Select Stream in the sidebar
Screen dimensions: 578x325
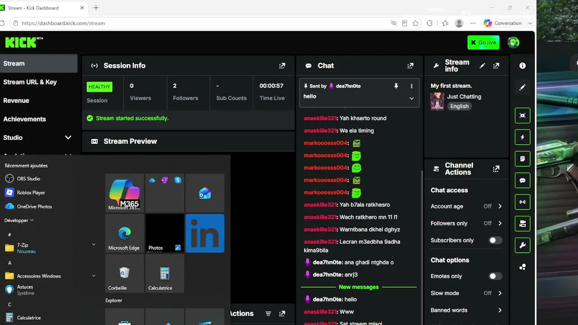click(x=39, y=64)
